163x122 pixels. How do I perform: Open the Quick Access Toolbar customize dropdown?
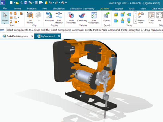[66, 2]
